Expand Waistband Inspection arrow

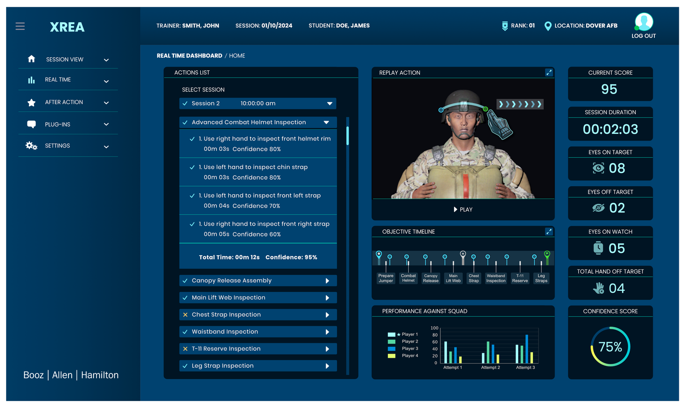[327, 332]
